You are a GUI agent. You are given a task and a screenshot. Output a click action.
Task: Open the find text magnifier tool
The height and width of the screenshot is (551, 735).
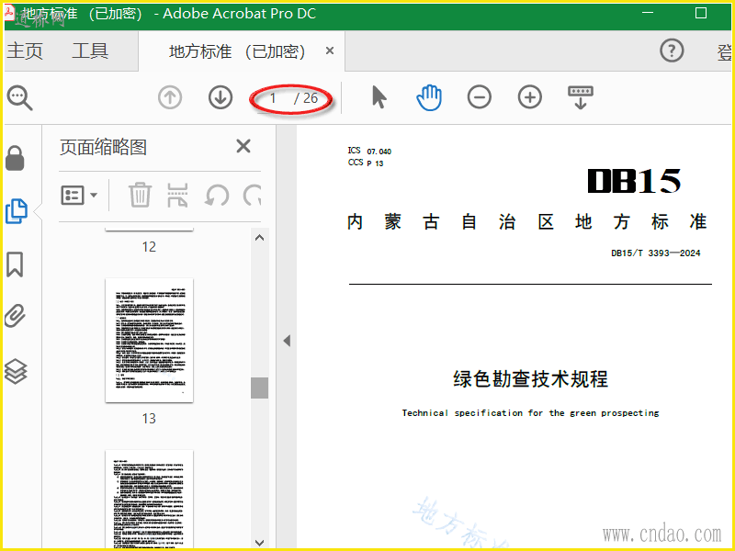click(x=19, y=98)
